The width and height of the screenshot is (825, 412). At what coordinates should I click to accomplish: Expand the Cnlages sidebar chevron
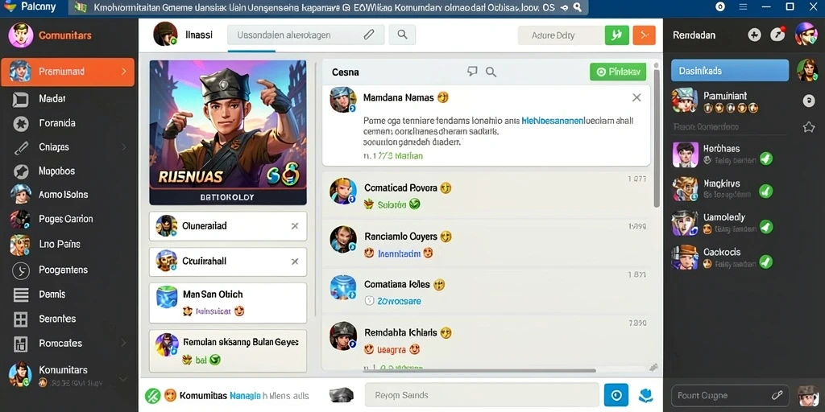click(x=123, y=147)
